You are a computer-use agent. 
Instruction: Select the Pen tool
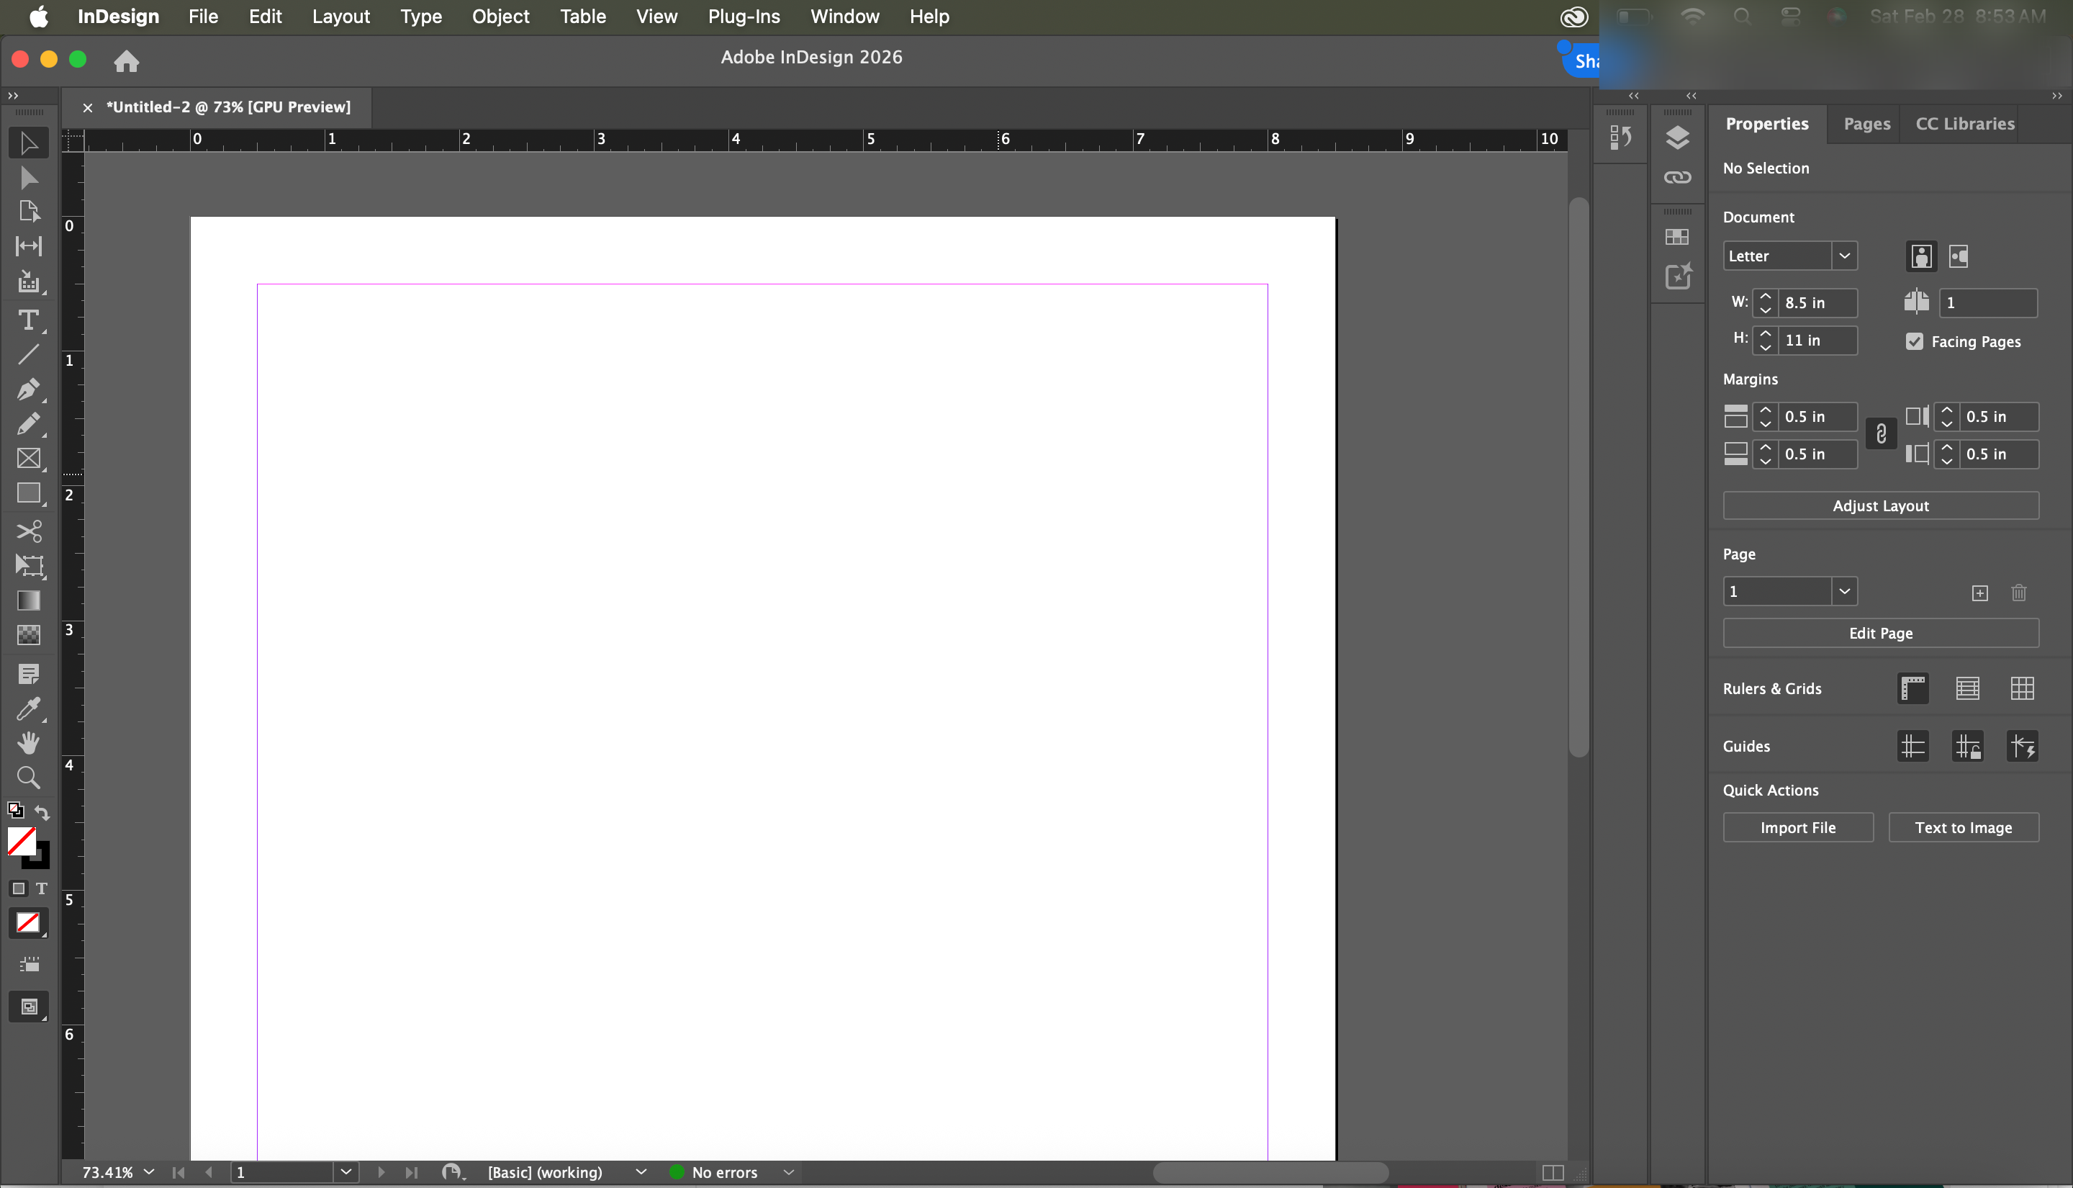pos(28,390)
